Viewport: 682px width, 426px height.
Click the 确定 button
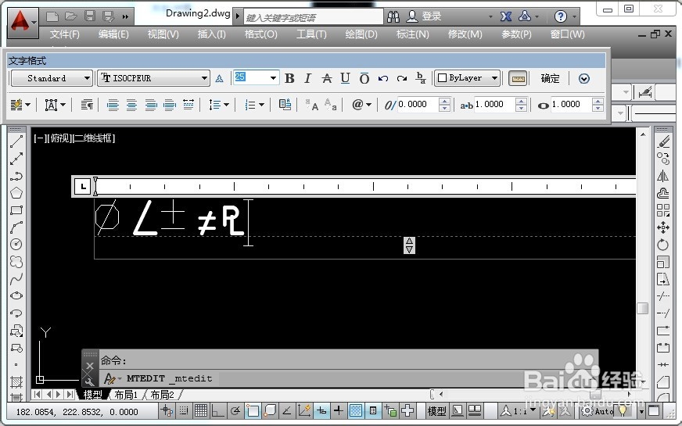click(x=550, y=79)
